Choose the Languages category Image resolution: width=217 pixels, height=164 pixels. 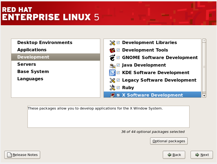click(x=56, y=79)
